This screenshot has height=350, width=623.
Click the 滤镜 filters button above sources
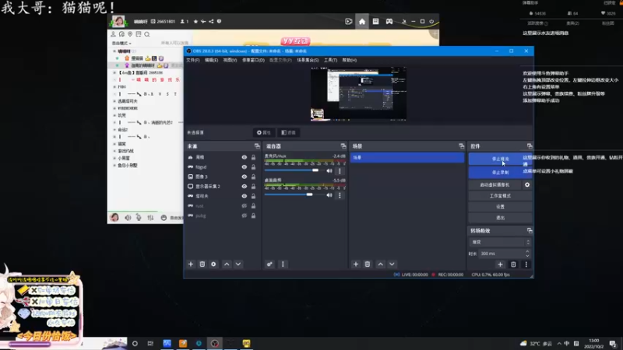pos(288,132)
